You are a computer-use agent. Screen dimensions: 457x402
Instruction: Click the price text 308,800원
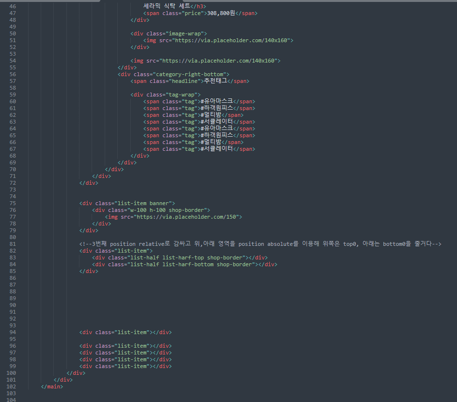point(221,13)
